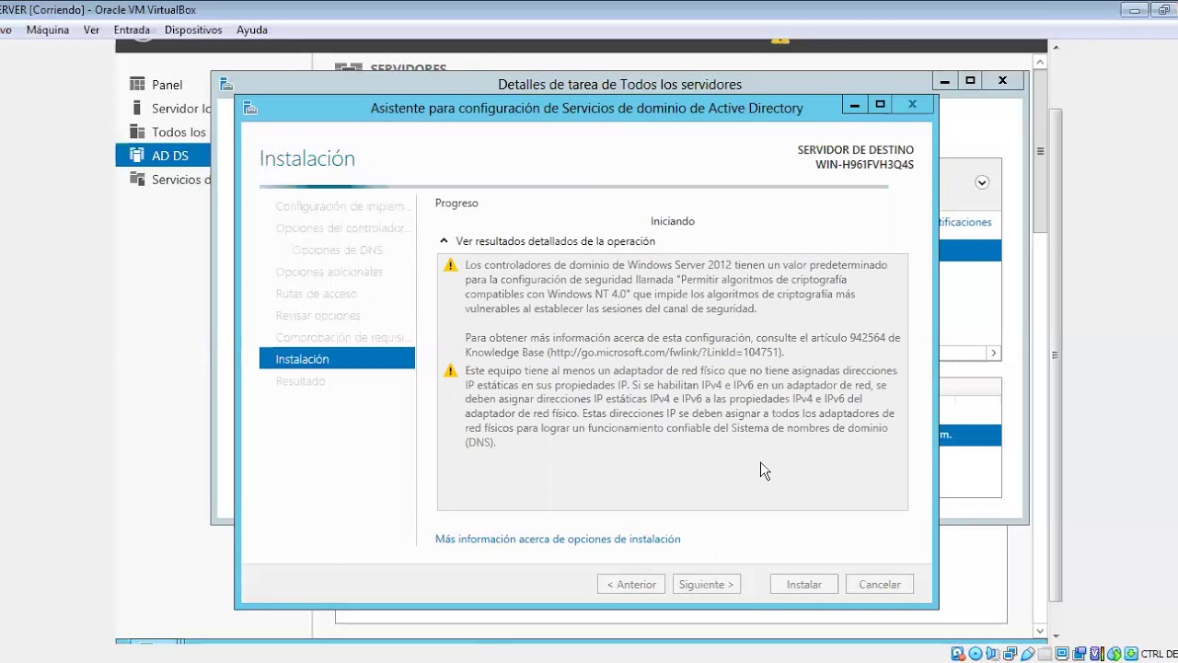
Task: Click the Panel dashboard icon in sidebar
Action: pos(137,84)
